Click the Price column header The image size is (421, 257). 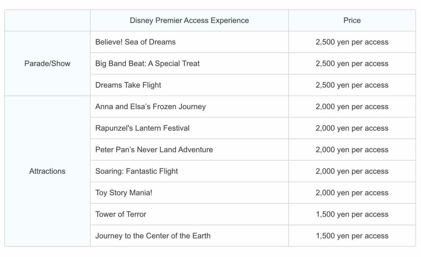[x=352, y=21]
